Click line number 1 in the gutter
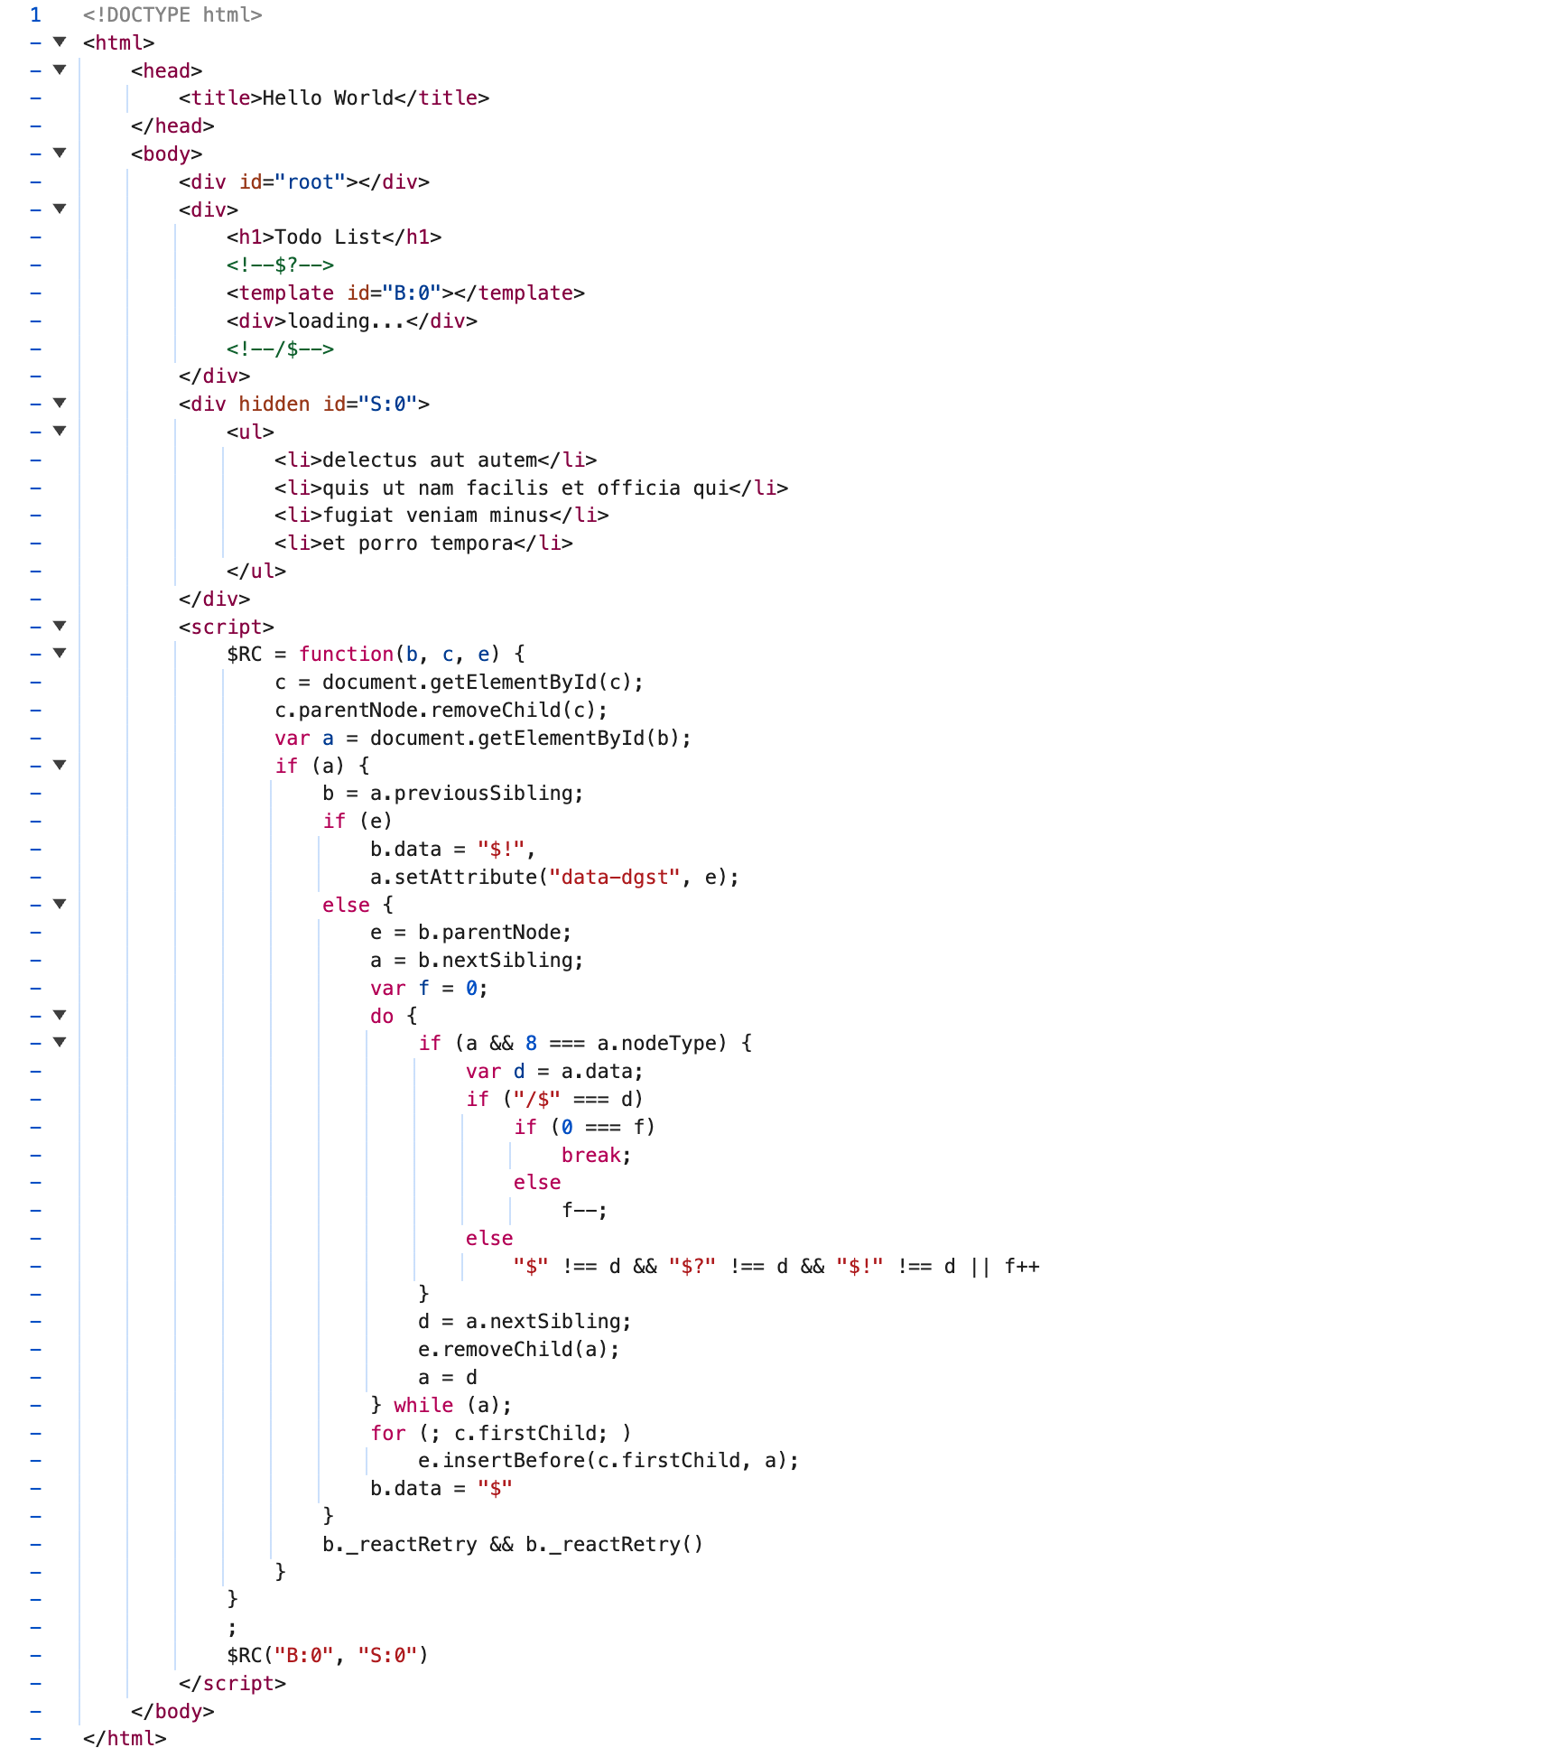The image size is (1551, 1757). pos(35,15)
